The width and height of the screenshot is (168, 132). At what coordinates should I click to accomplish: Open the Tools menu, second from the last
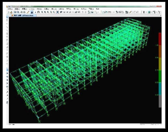[x=91, y=9]
